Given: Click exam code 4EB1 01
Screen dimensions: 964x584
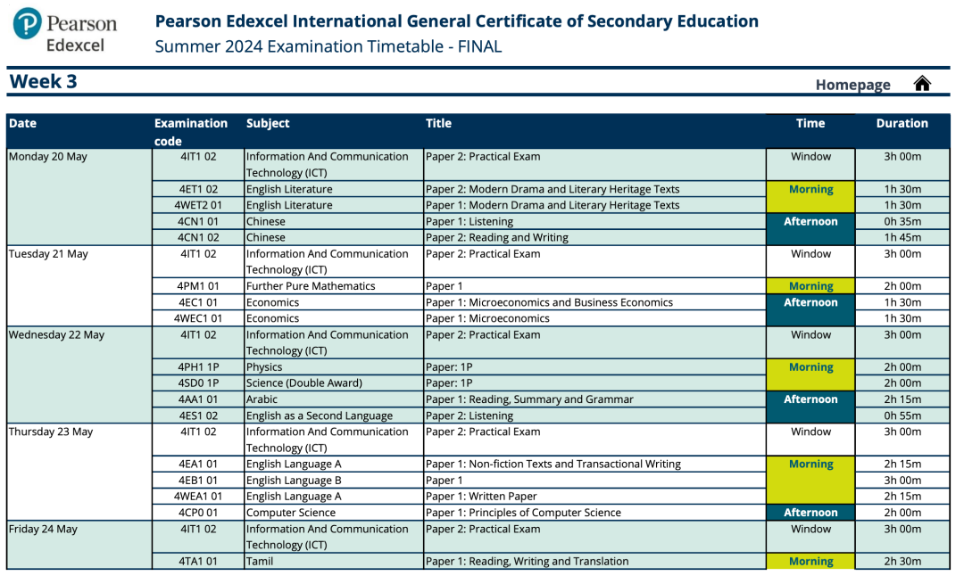Looking at the screenshot, I should point(198,481).
